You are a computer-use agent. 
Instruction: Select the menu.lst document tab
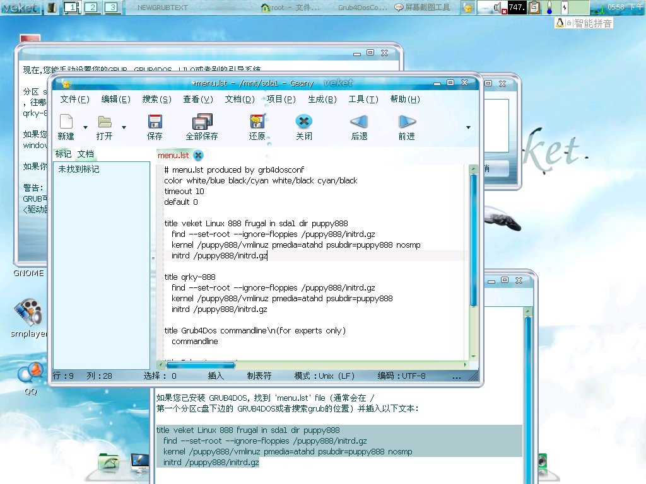point(173,155)
